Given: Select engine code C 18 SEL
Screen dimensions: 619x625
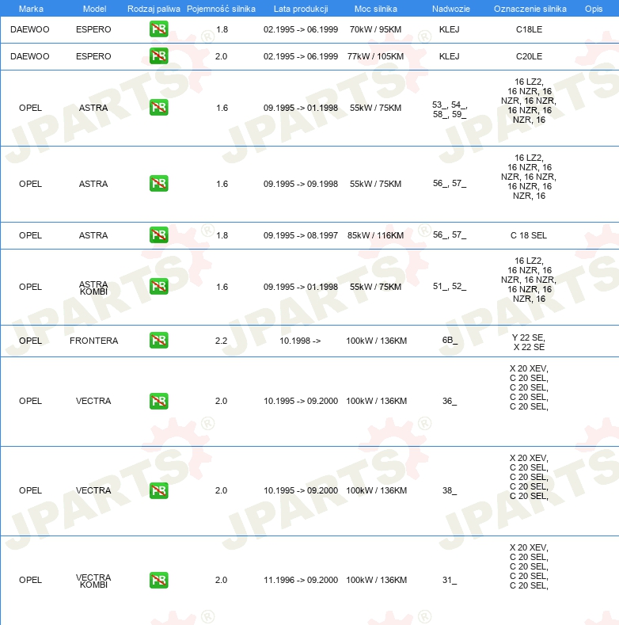Looking at the screenshot, I should pyautogui.click(x=529, y=235).
